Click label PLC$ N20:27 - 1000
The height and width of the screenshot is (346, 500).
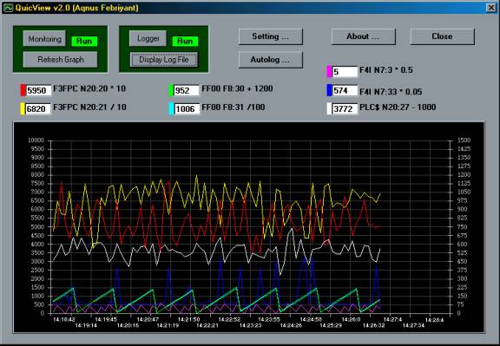398,108
